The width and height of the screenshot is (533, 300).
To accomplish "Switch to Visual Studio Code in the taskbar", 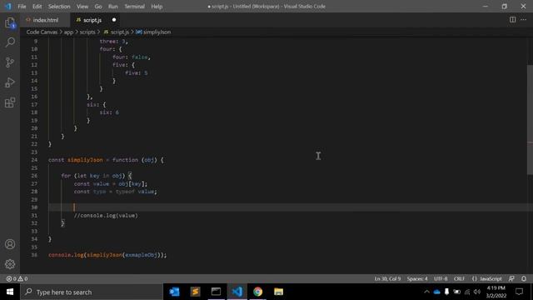I will 237,292.
